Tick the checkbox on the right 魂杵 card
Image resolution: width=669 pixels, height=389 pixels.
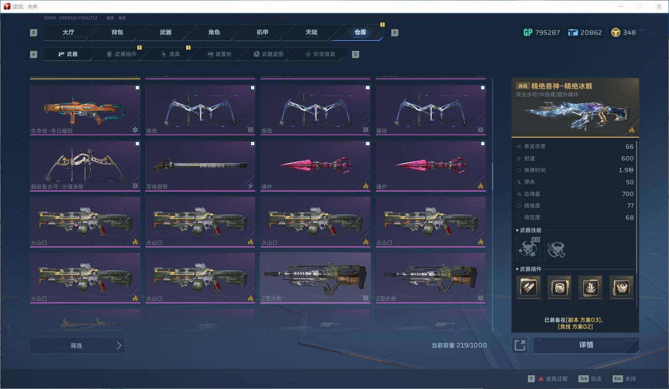(x=483, y=144)
